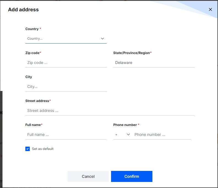This screenshot has width=218, height=188.
Task: Click the State/Province/Region field showing Delaware
Action: 154,63
